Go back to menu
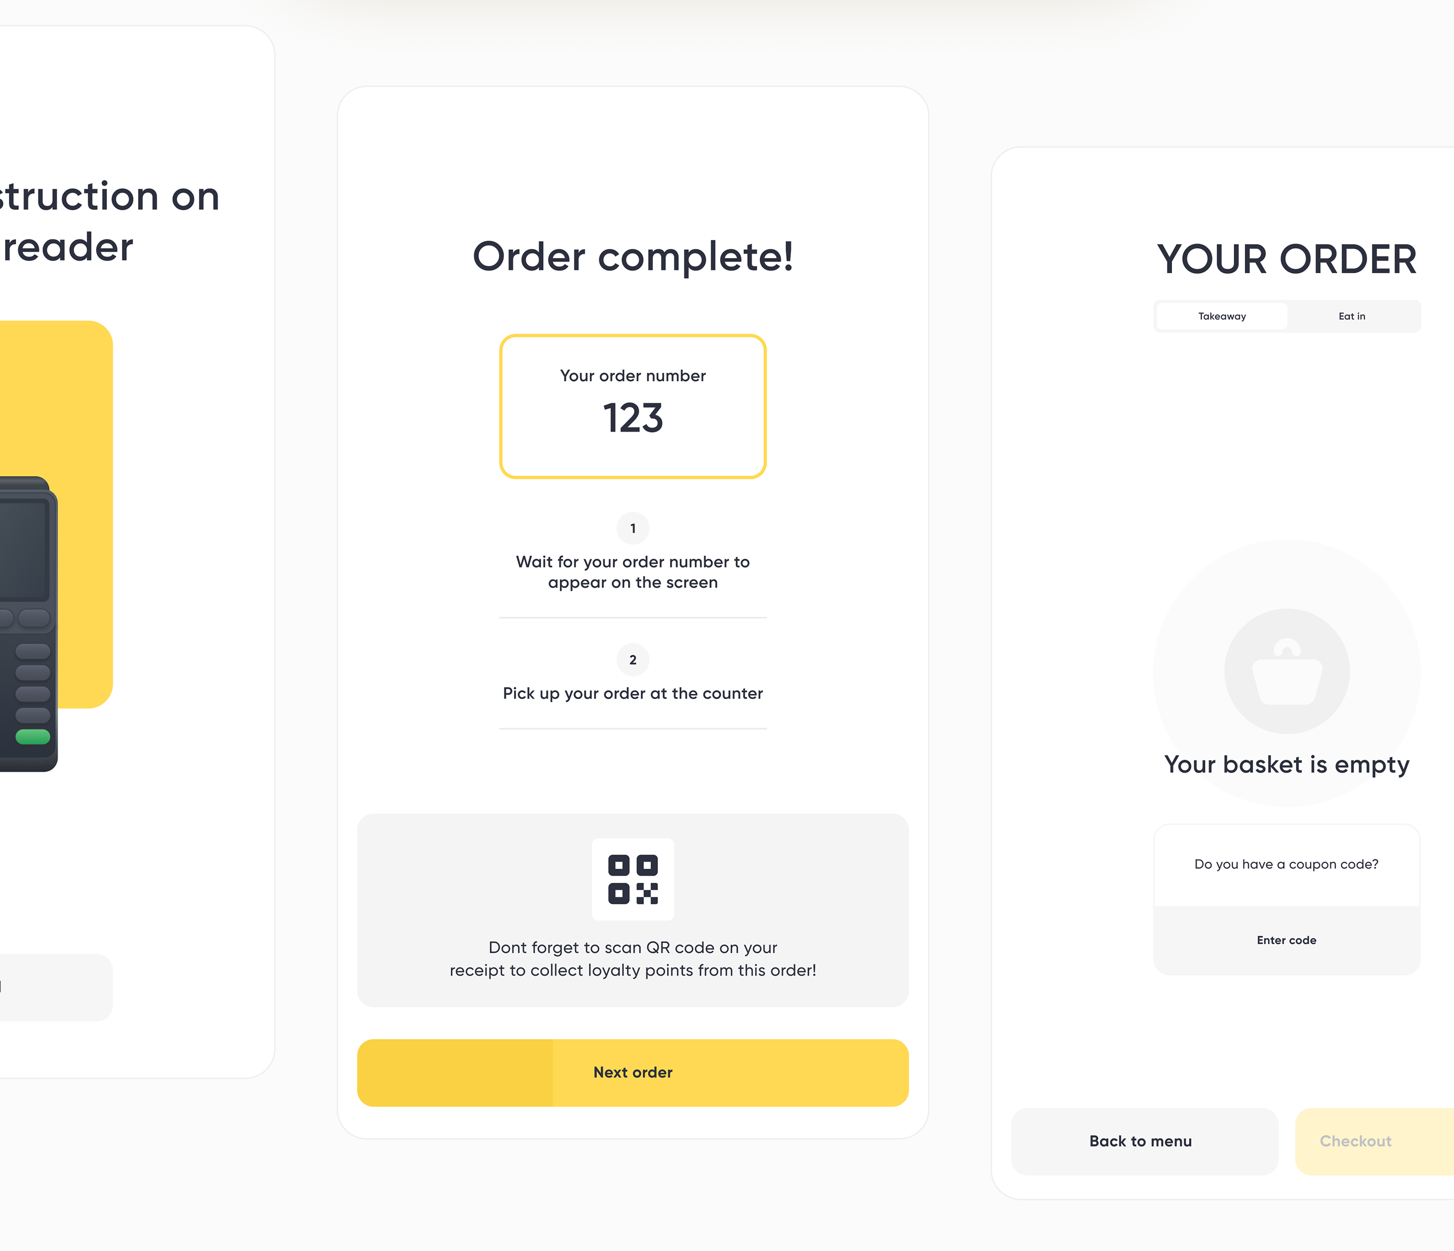 (x=1141, y=1141)
